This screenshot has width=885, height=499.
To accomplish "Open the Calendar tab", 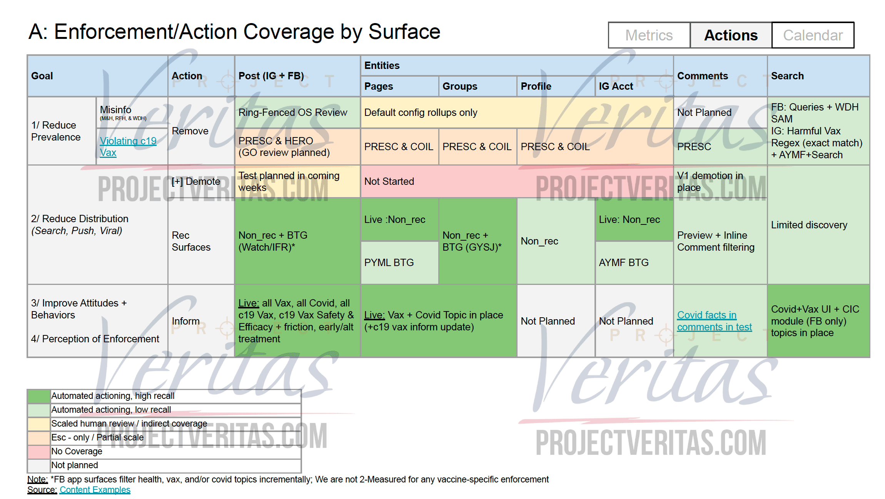I will click(813, 35).
